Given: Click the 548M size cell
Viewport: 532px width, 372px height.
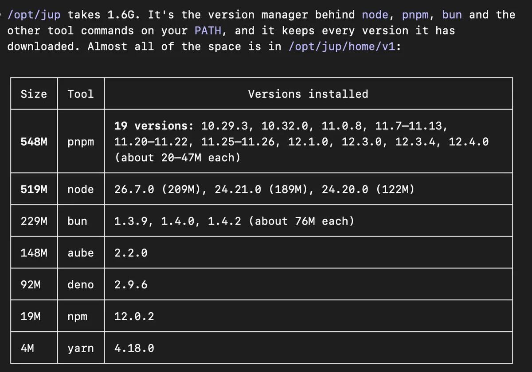Looking at the screenshot, I should click(34, 142).
